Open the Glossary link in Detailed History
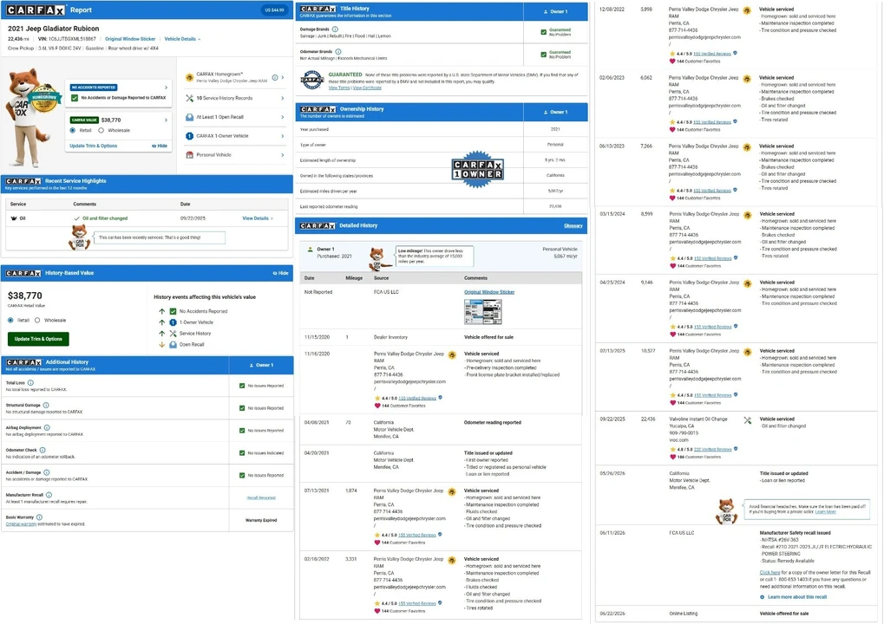The width and height of the screenshot is (884, 624). point(573,225)
